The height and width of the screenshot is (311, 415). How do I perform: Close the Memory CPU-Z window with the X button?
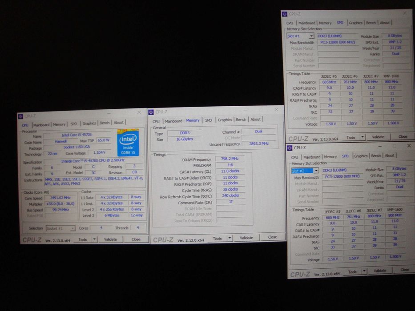point(276,109)
